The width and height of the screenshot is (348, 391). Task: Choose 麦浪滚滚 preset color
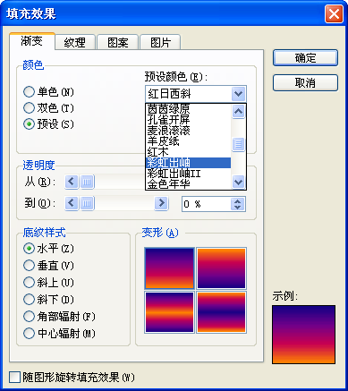coord(189,131)
